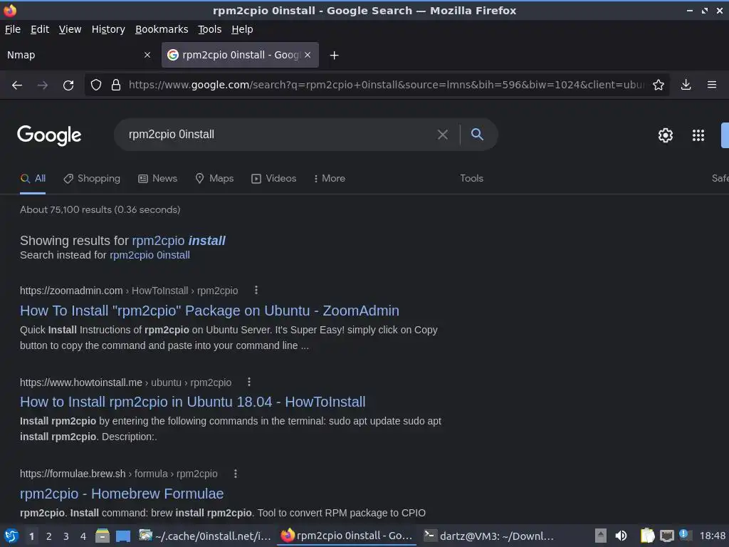This screenshot has width=729, height=547.
Task: Click into the Google search input
Action: click(279, 135)
